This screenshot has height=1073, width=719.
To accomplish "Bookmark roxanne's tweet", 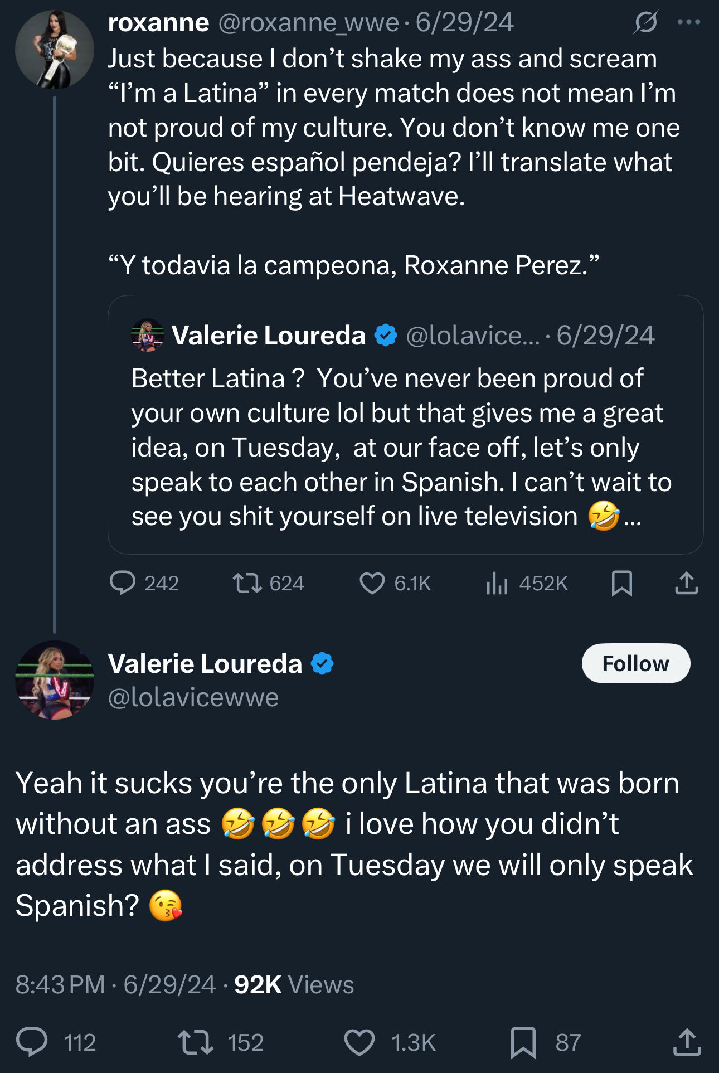I will point(621,583).
